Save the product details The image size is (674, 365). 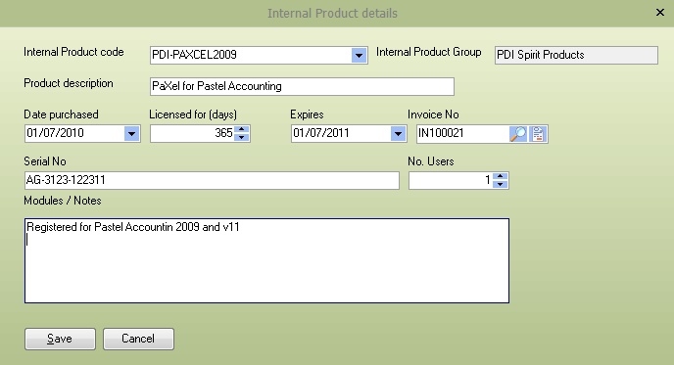pos(60,339)
